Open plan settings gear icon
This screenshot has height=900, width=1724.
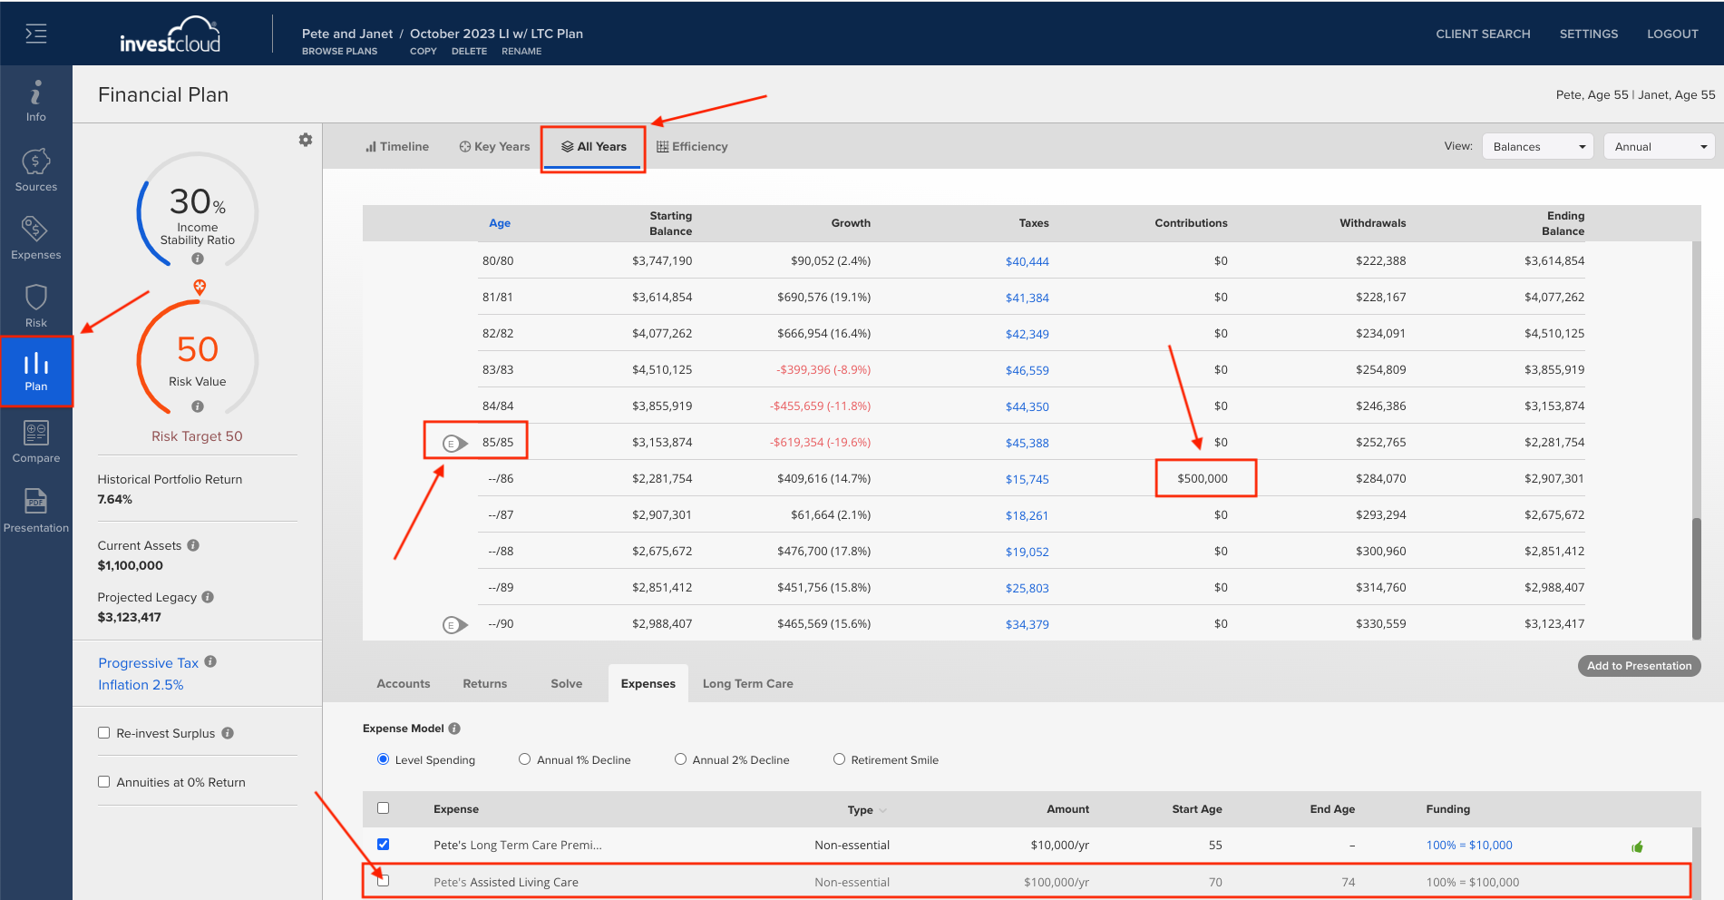point(306,140)
